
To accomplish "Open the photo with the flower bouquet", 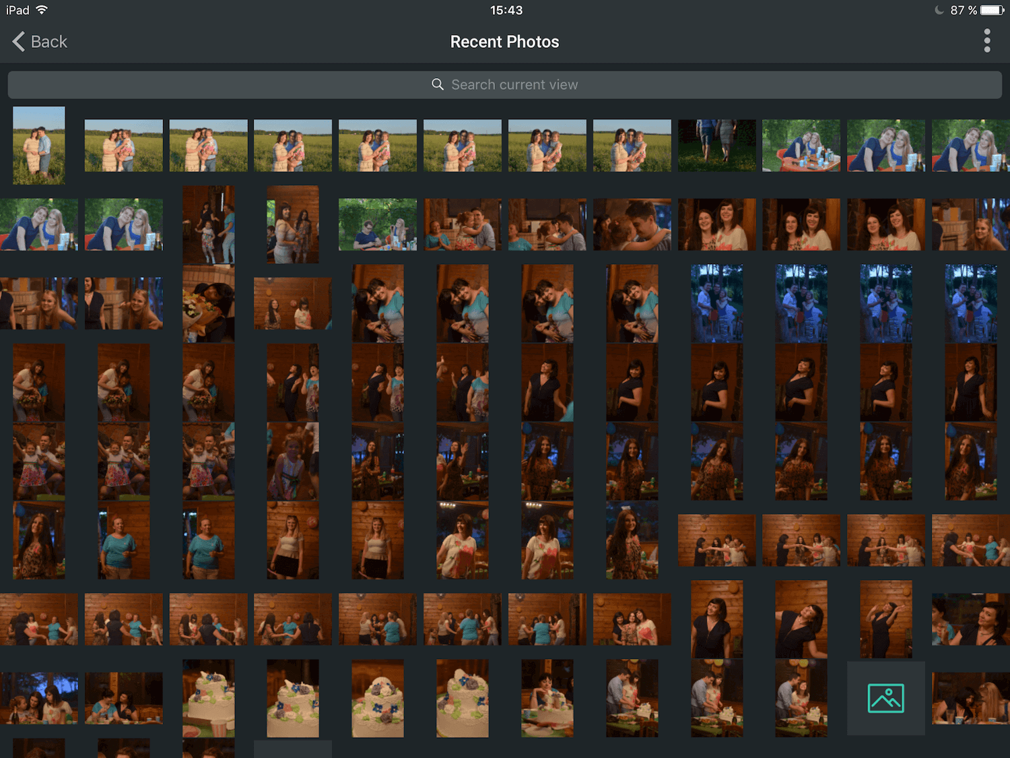I will coord(209,303).
